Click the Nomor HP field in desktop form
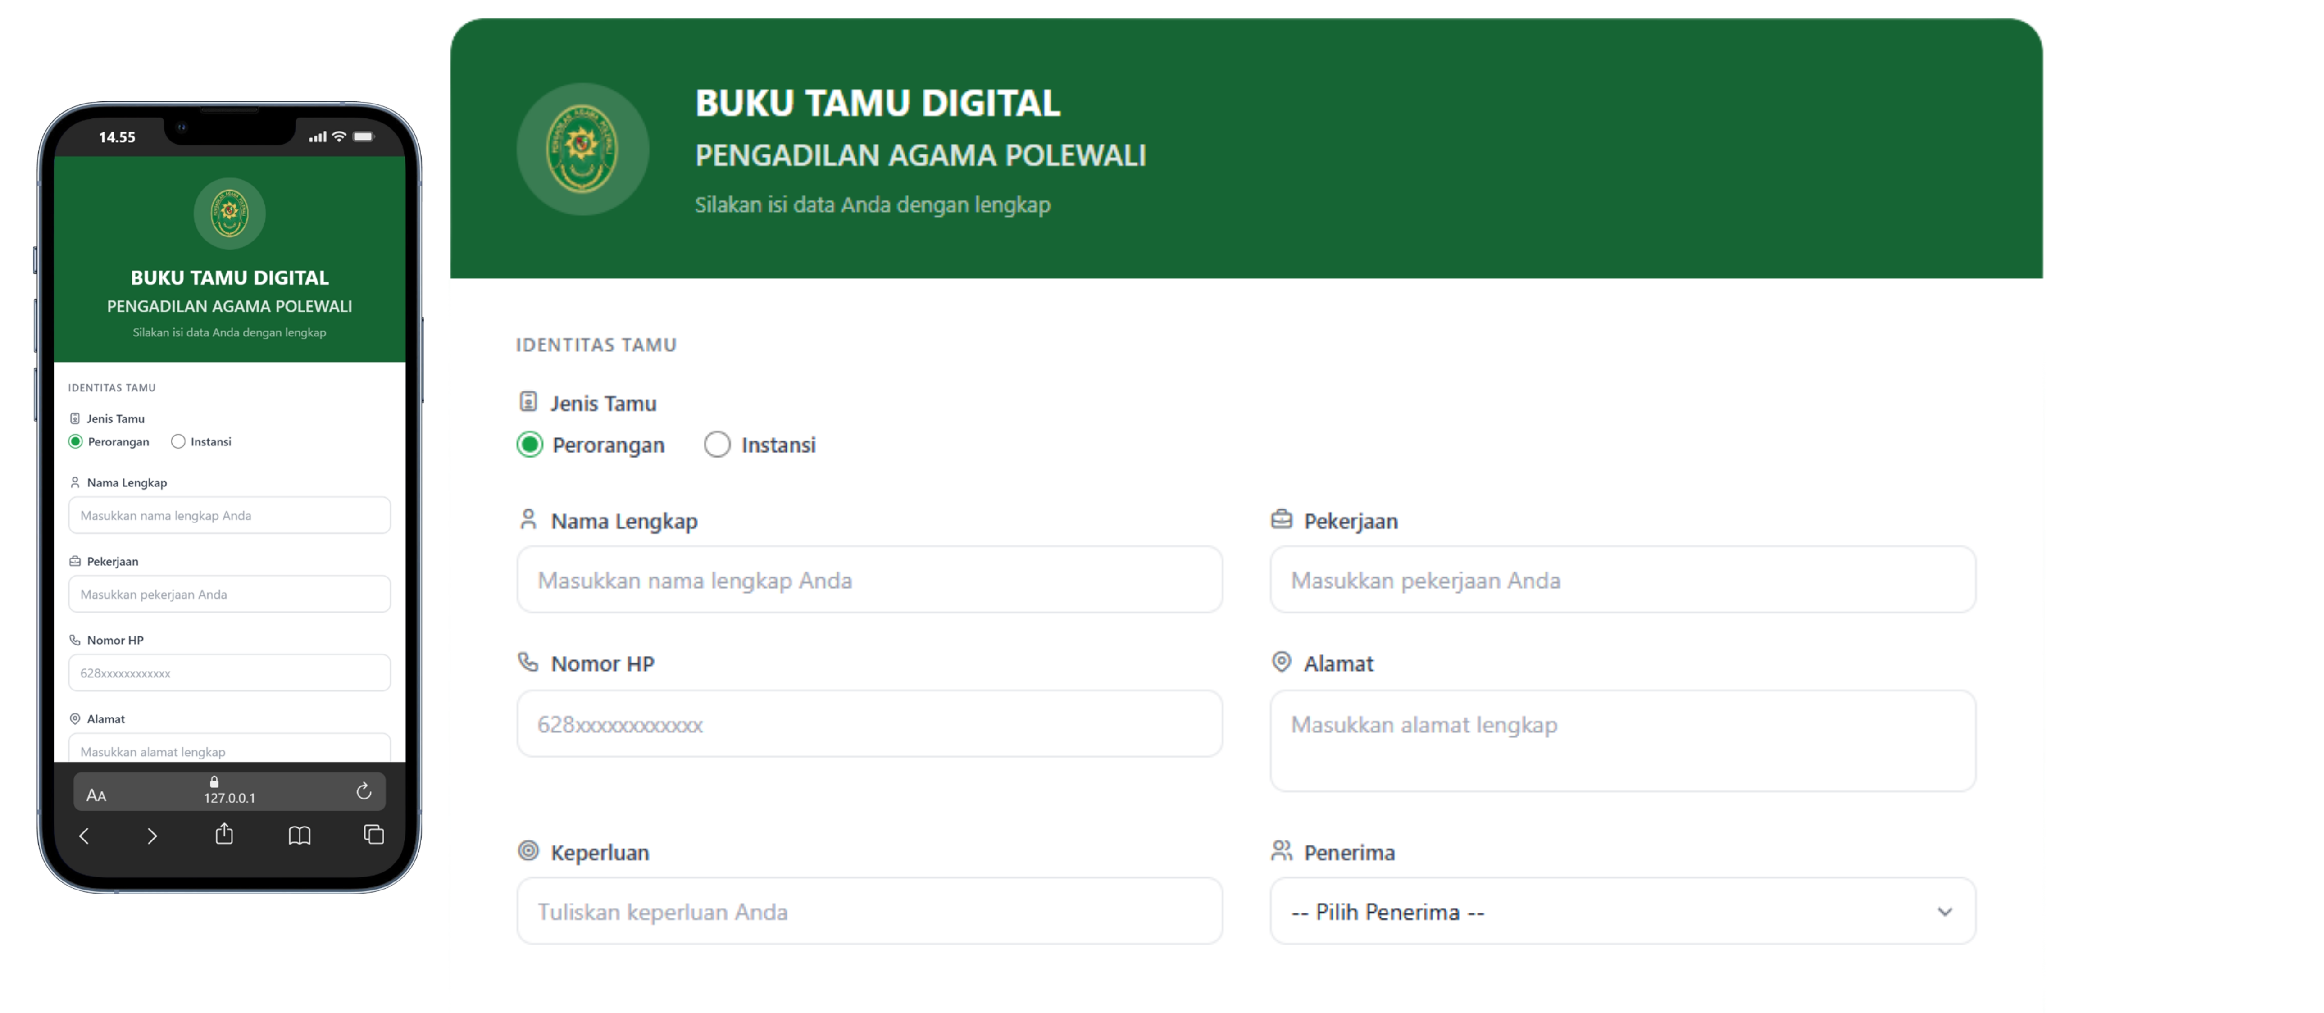The width and height of the screenshot is (2324, 1013). coord(870,723)
